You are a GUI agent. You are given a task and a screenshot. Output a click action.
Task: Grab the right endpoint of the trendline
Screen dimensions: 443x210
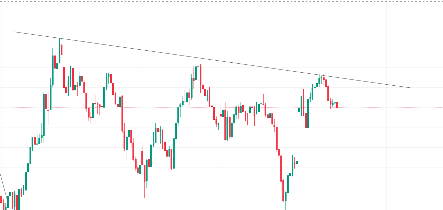(x=410, y=88)
